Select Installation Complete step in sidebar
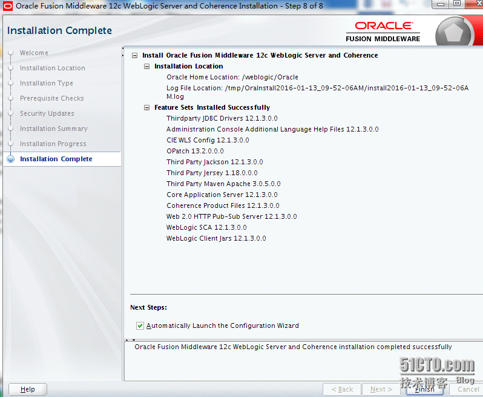This screenshot has width=483, height=397. pyautogui.click(x=56, y=159)
